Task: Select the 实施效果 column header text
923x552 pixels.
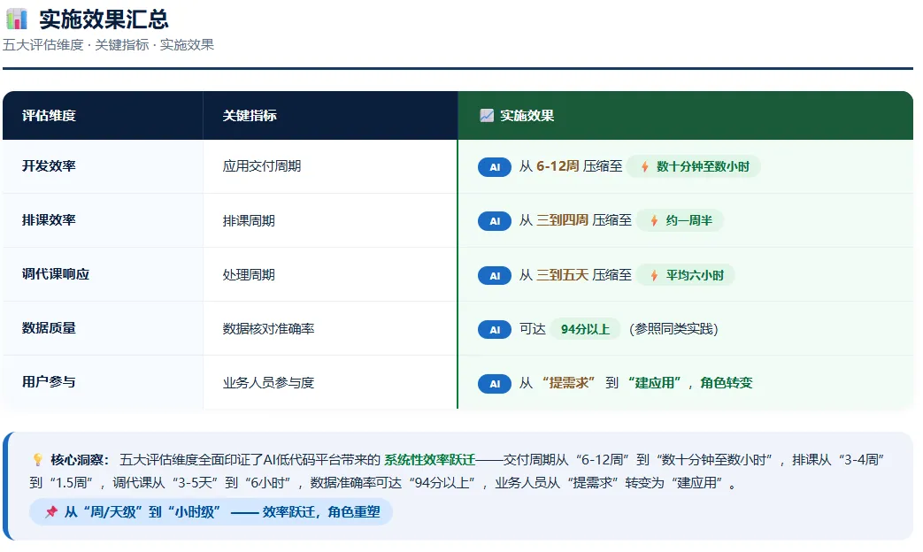Action: point(527,115)
